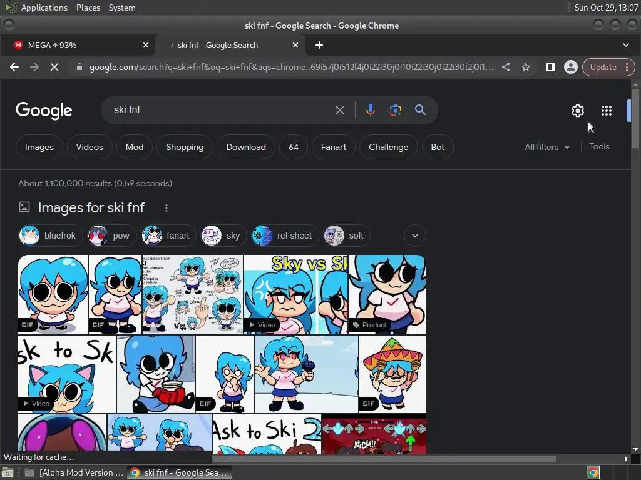
Task: Start voice search with microphone
Action: point(371,110)
